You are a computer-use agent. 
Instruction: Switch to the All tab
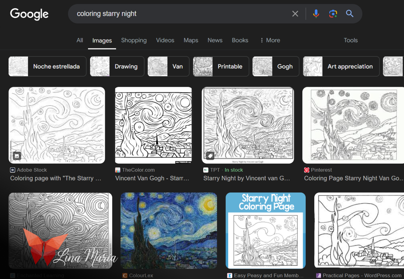click(80, 40)
